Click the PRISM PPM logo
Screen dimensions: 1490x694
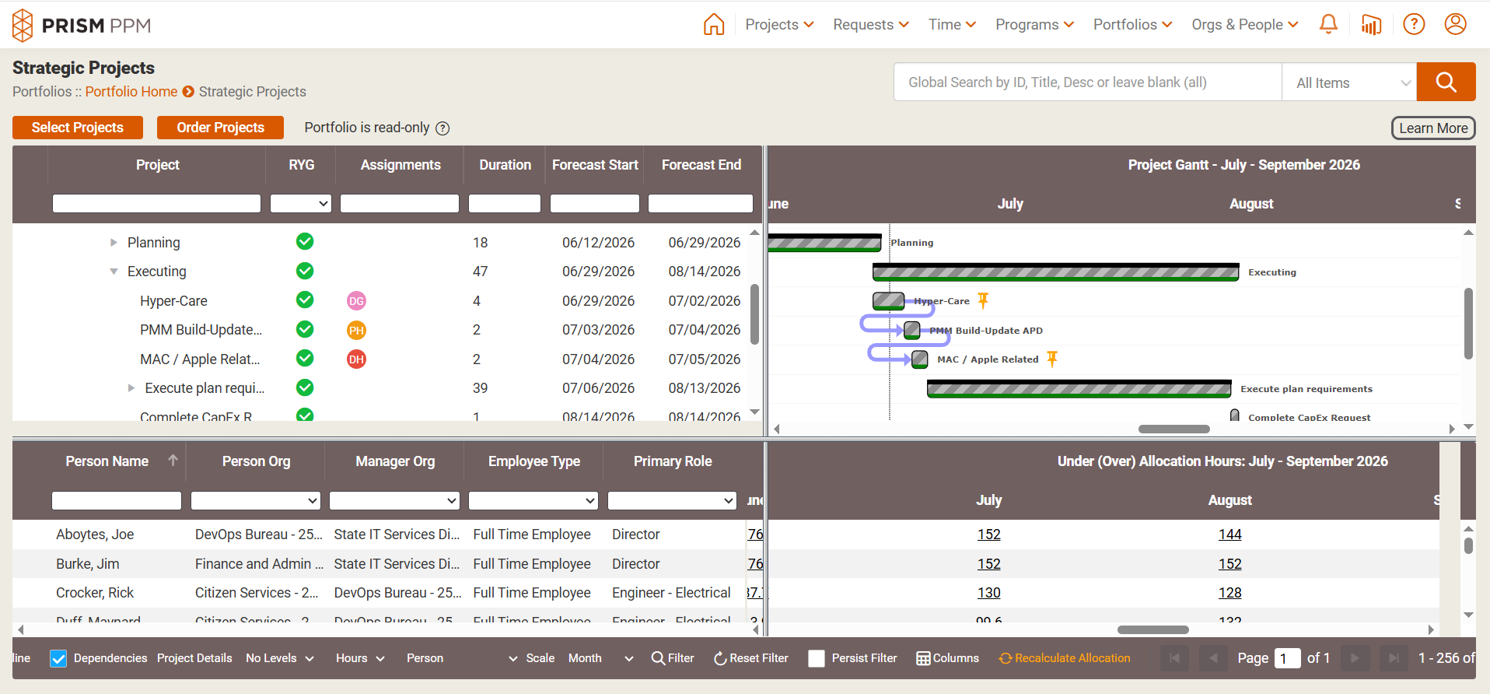coord(82,26)
